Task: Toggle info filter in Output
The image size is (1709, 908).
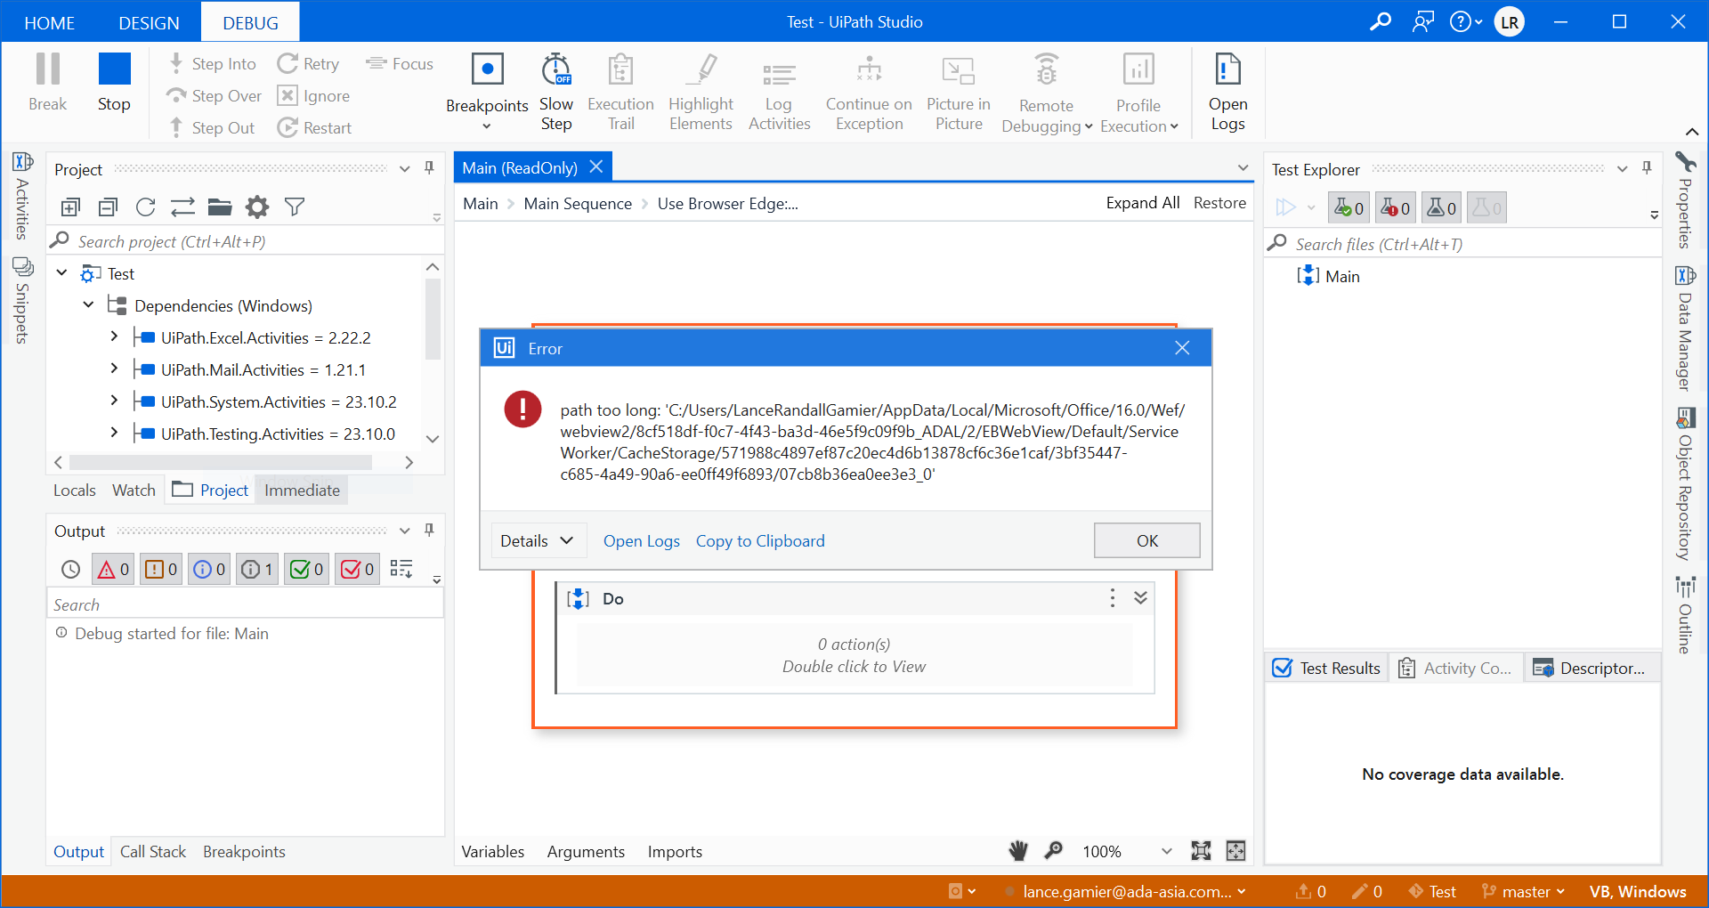Action: pos(209,569)
